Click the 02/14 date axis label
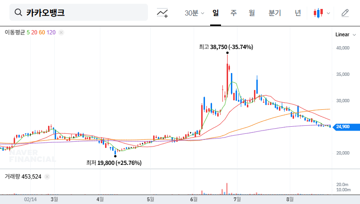The width and height of the screenshot is (360, 204). point(30,199)
